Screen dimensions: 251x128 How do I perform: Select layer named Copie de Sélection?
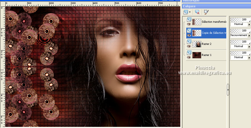[214, 33]
